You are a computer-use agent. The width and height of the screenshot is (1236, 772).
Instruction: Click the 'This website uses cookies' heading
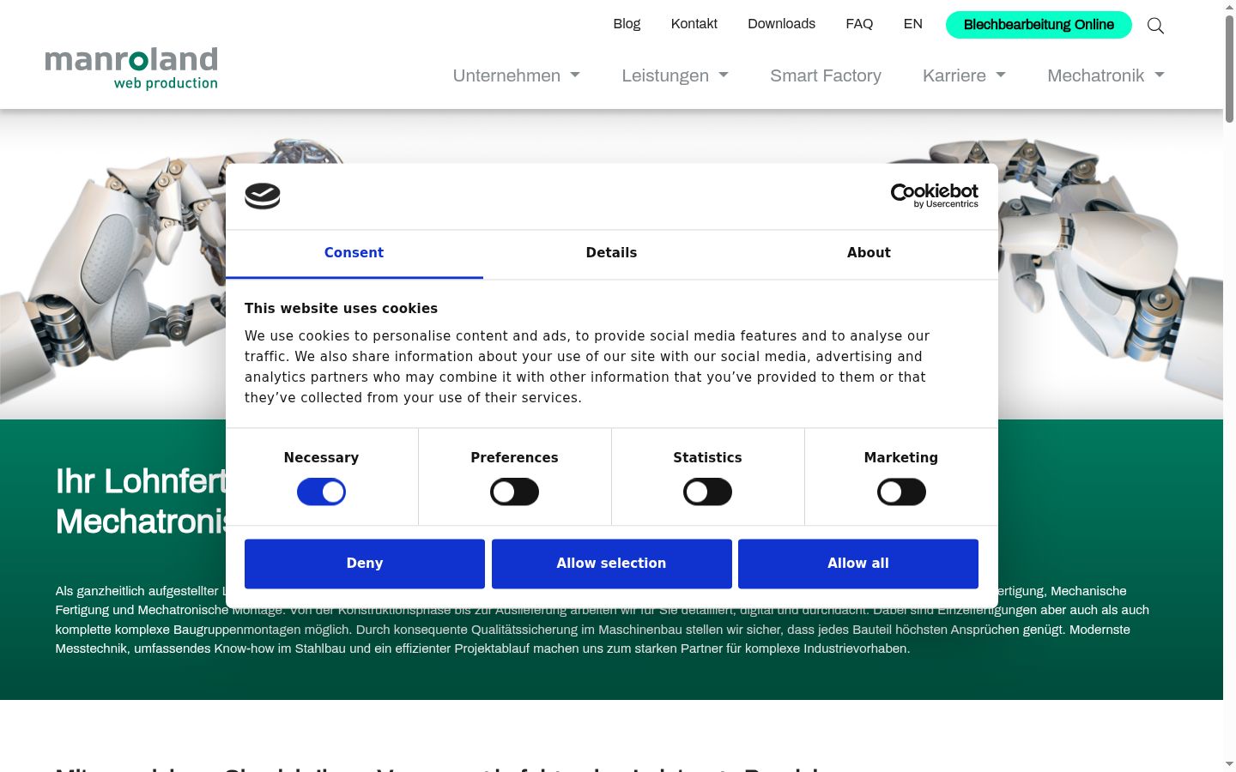[x=341, y=309]
